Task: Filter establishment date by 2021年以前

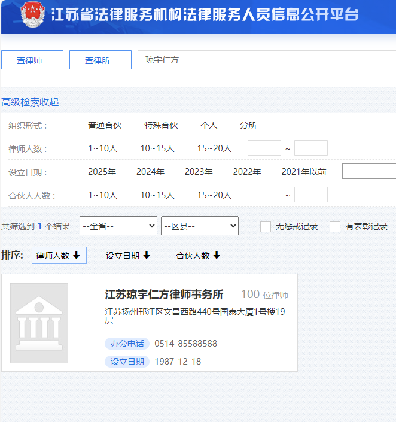Action: 304,172
